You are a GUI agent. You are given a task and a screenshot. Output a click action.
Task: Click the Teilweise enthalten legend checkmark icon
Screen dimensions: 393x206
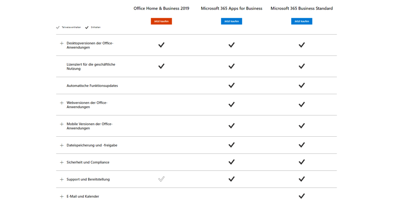58,28
